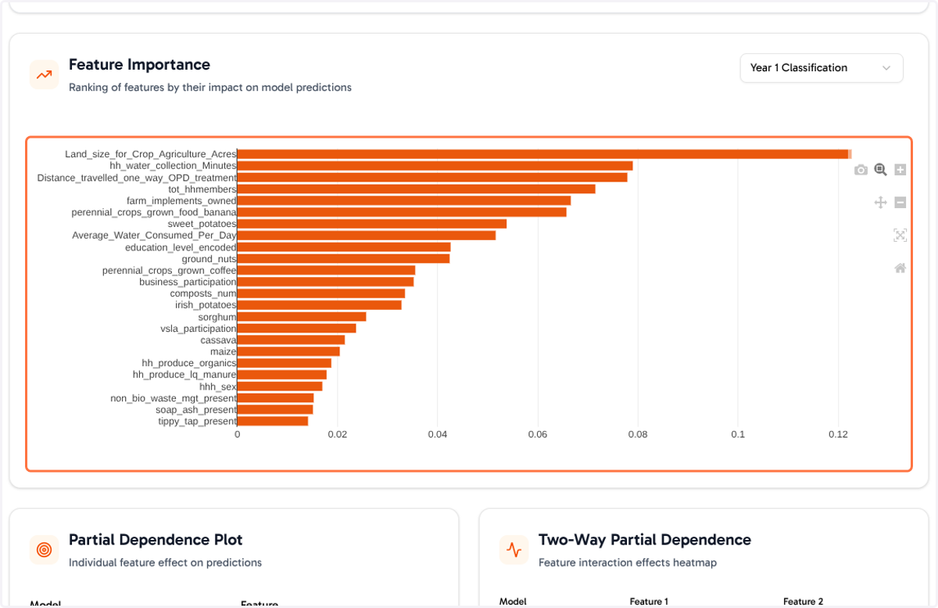Click the education_level_encoded bar
The width and height of the screenshot is (938, 608).
344,247
